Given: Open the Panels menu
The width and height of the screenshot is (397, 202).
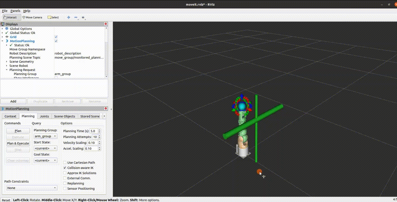Looking at the screenshot, I should tap(15, 11).
